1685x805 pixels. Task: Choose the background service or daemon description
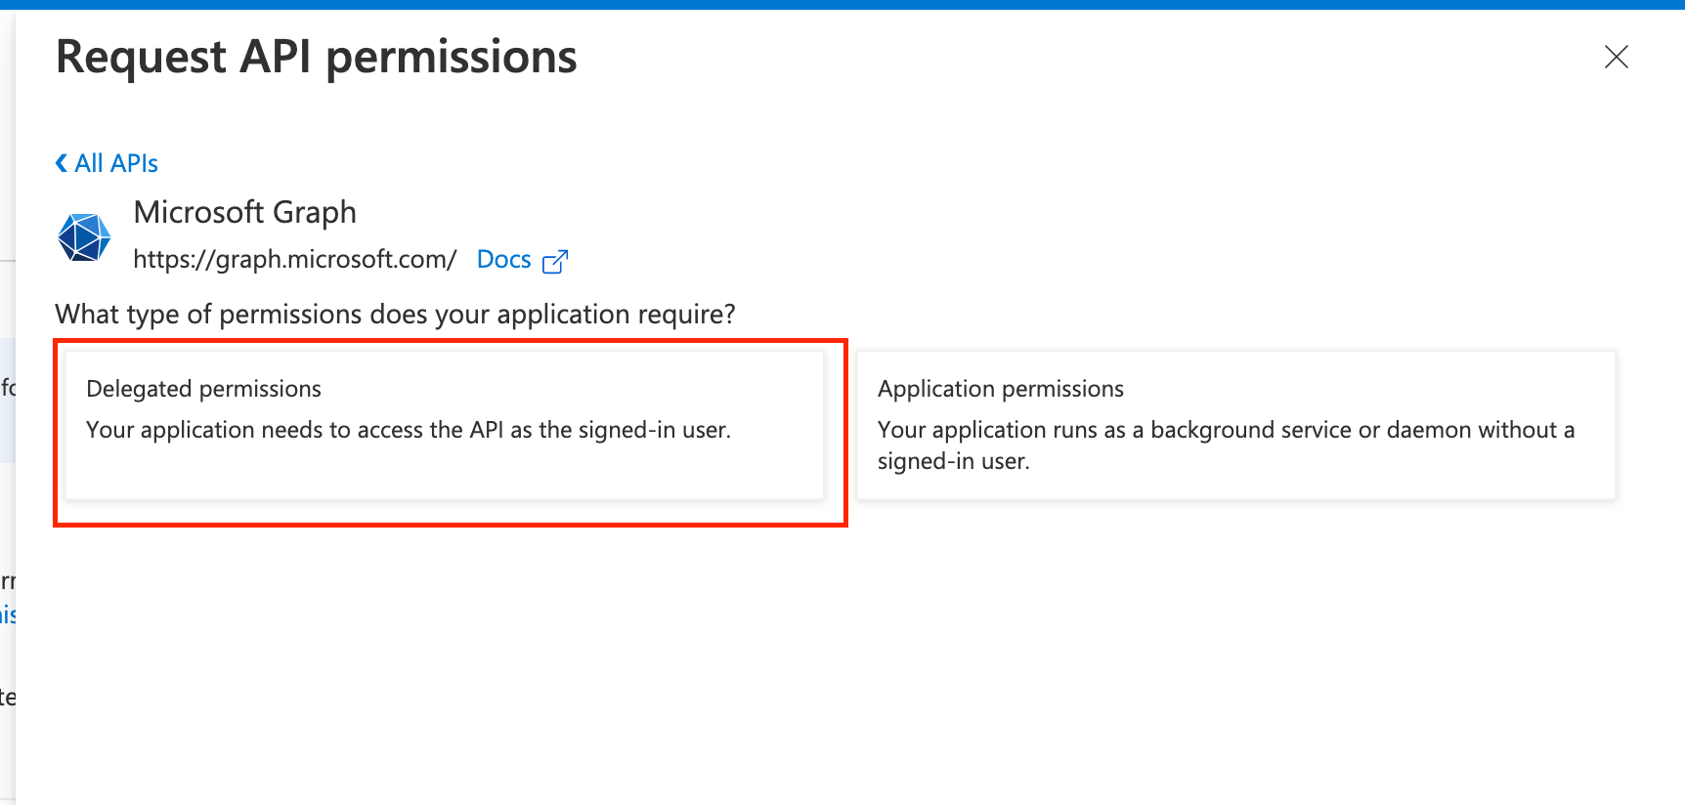coord(1226,445)
